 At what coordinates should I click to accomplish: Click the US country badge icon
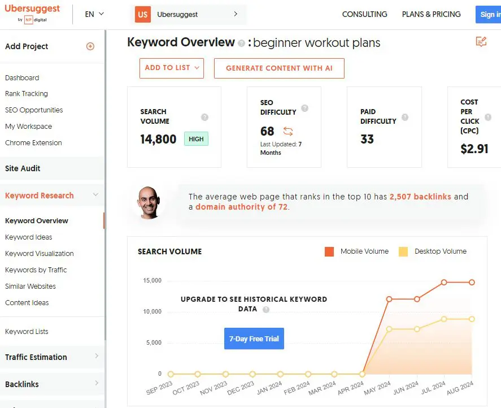point(143,14)
